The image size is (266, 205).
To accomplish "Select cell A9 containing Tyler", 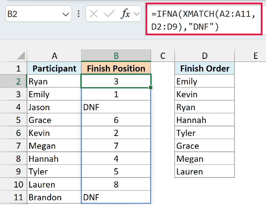I will pyautogui.click(x=54, y=171).
